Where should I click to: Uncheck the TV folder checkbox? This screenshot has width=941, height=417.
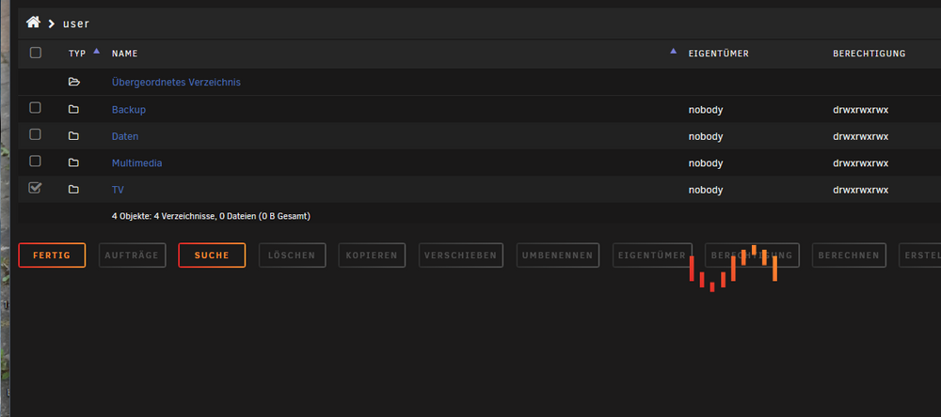click(36, 188)
